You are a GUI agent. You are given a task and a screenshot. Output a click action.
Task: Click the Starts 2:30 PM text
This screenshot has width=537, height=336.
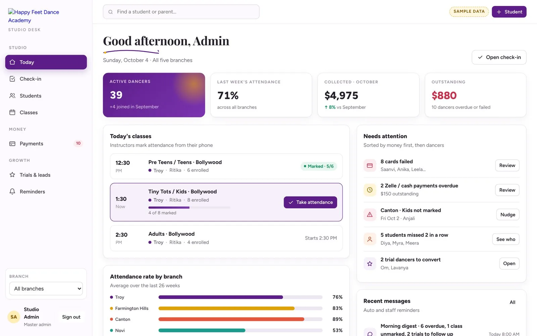coord(321,238)
